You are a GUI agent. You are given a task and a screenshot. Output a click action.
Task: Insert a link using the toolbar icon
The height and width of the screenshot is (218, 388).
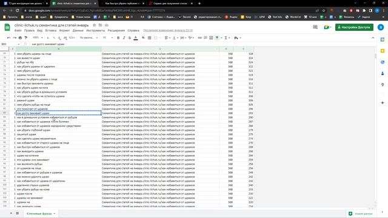199,38
